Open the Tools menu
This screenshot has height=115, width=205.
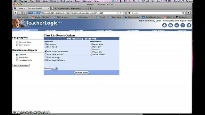tap(78, 1)
